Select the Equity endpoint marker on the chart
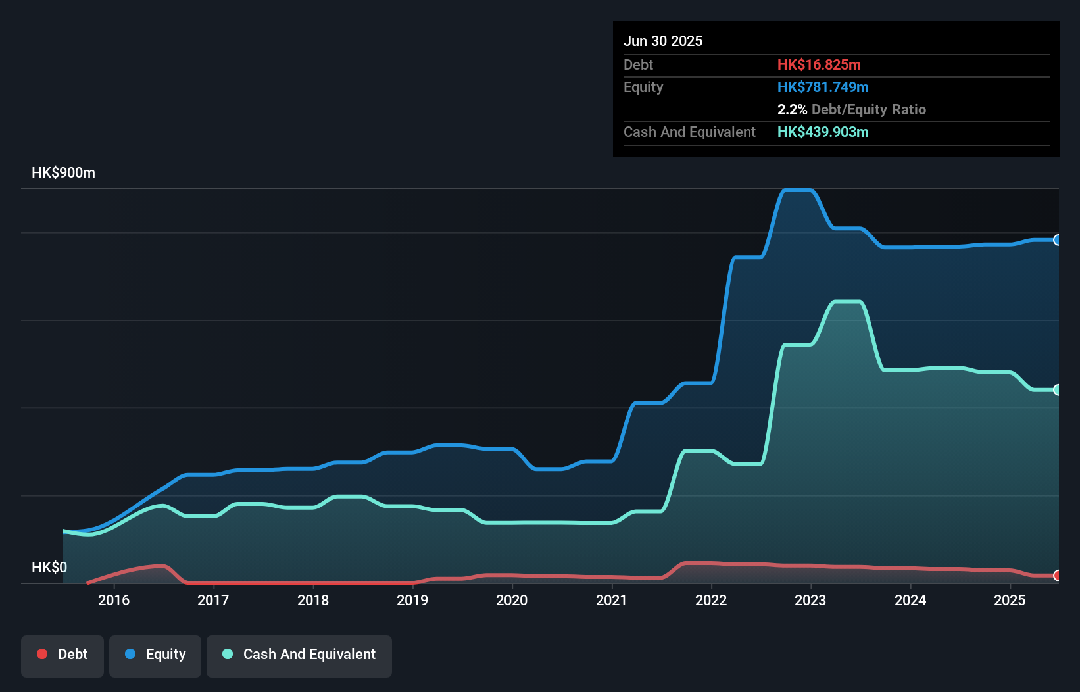Viewport: 1080px width, 692px height. (1058, 241)
